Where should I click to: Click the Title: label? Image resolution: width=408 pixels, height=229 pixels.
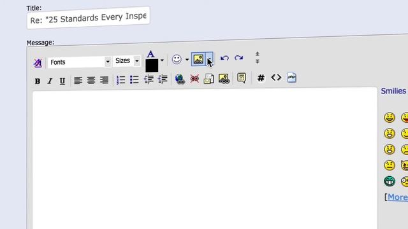pos(34,8)
